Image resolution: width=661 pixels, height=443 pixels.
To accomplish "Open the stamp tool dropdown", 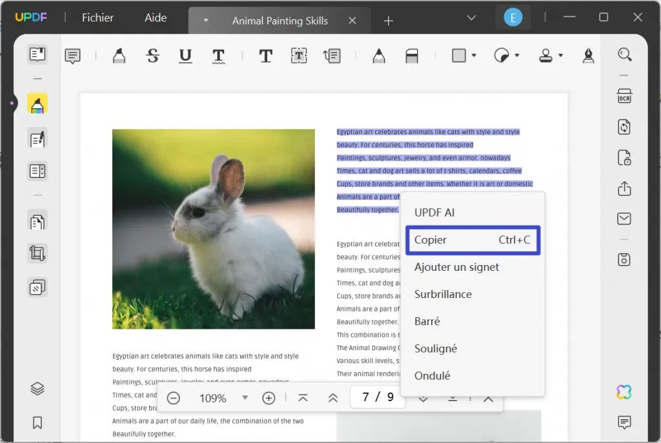I will tap(560, 55).
